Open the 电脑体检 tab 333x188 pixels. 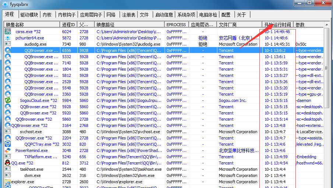pos(208,15)
